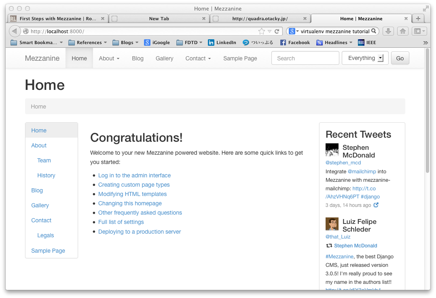Open the iGoogle bookmark
Image resolution: width=436 pixels, height=298 pixels.
click(x=157, y=43)
